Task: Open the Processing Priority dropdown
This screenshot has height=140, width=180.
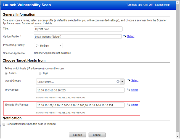Action: 48,46
